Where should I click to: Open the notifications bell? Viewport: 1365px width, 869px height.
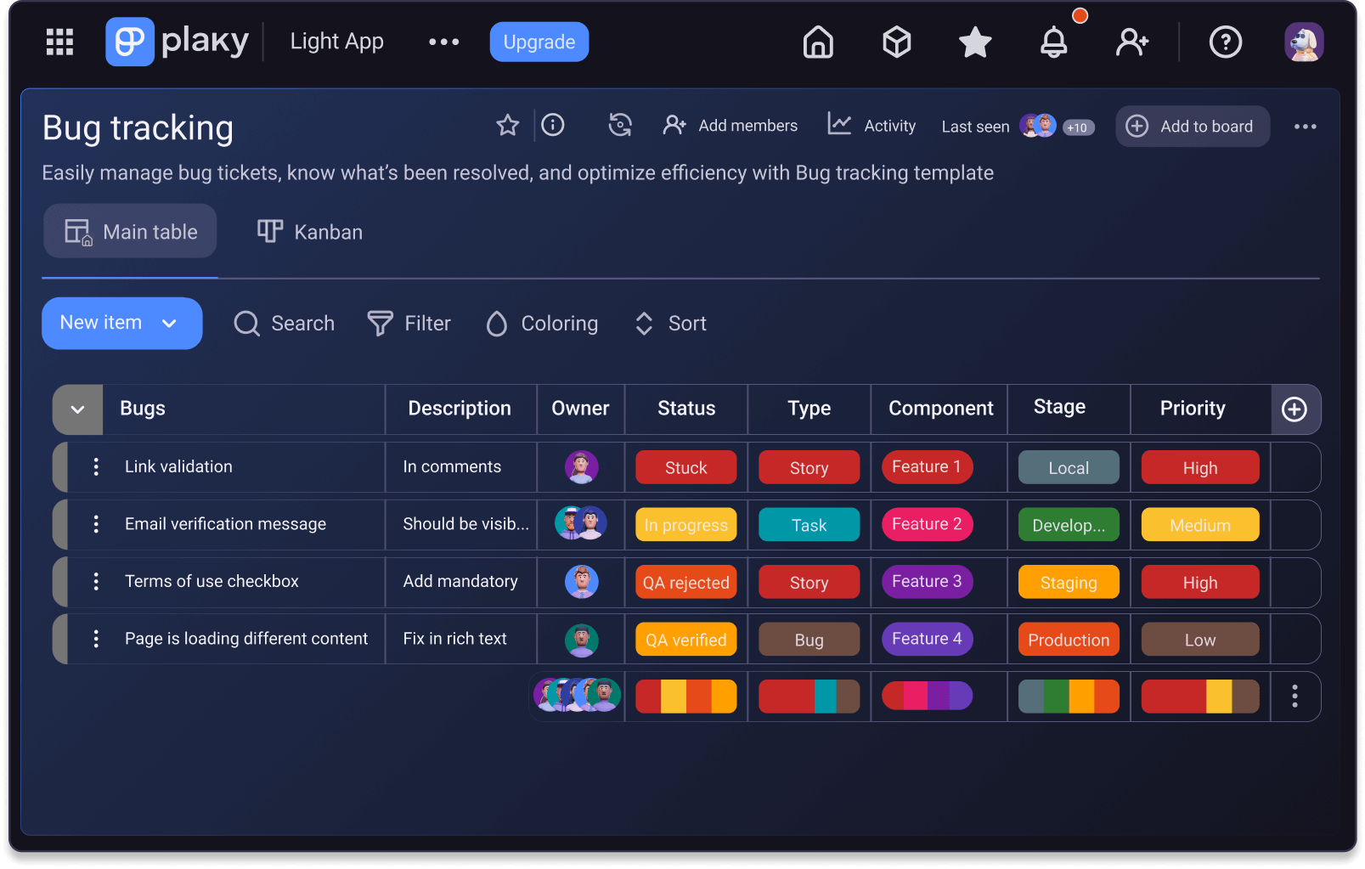tap(1053, 42)
